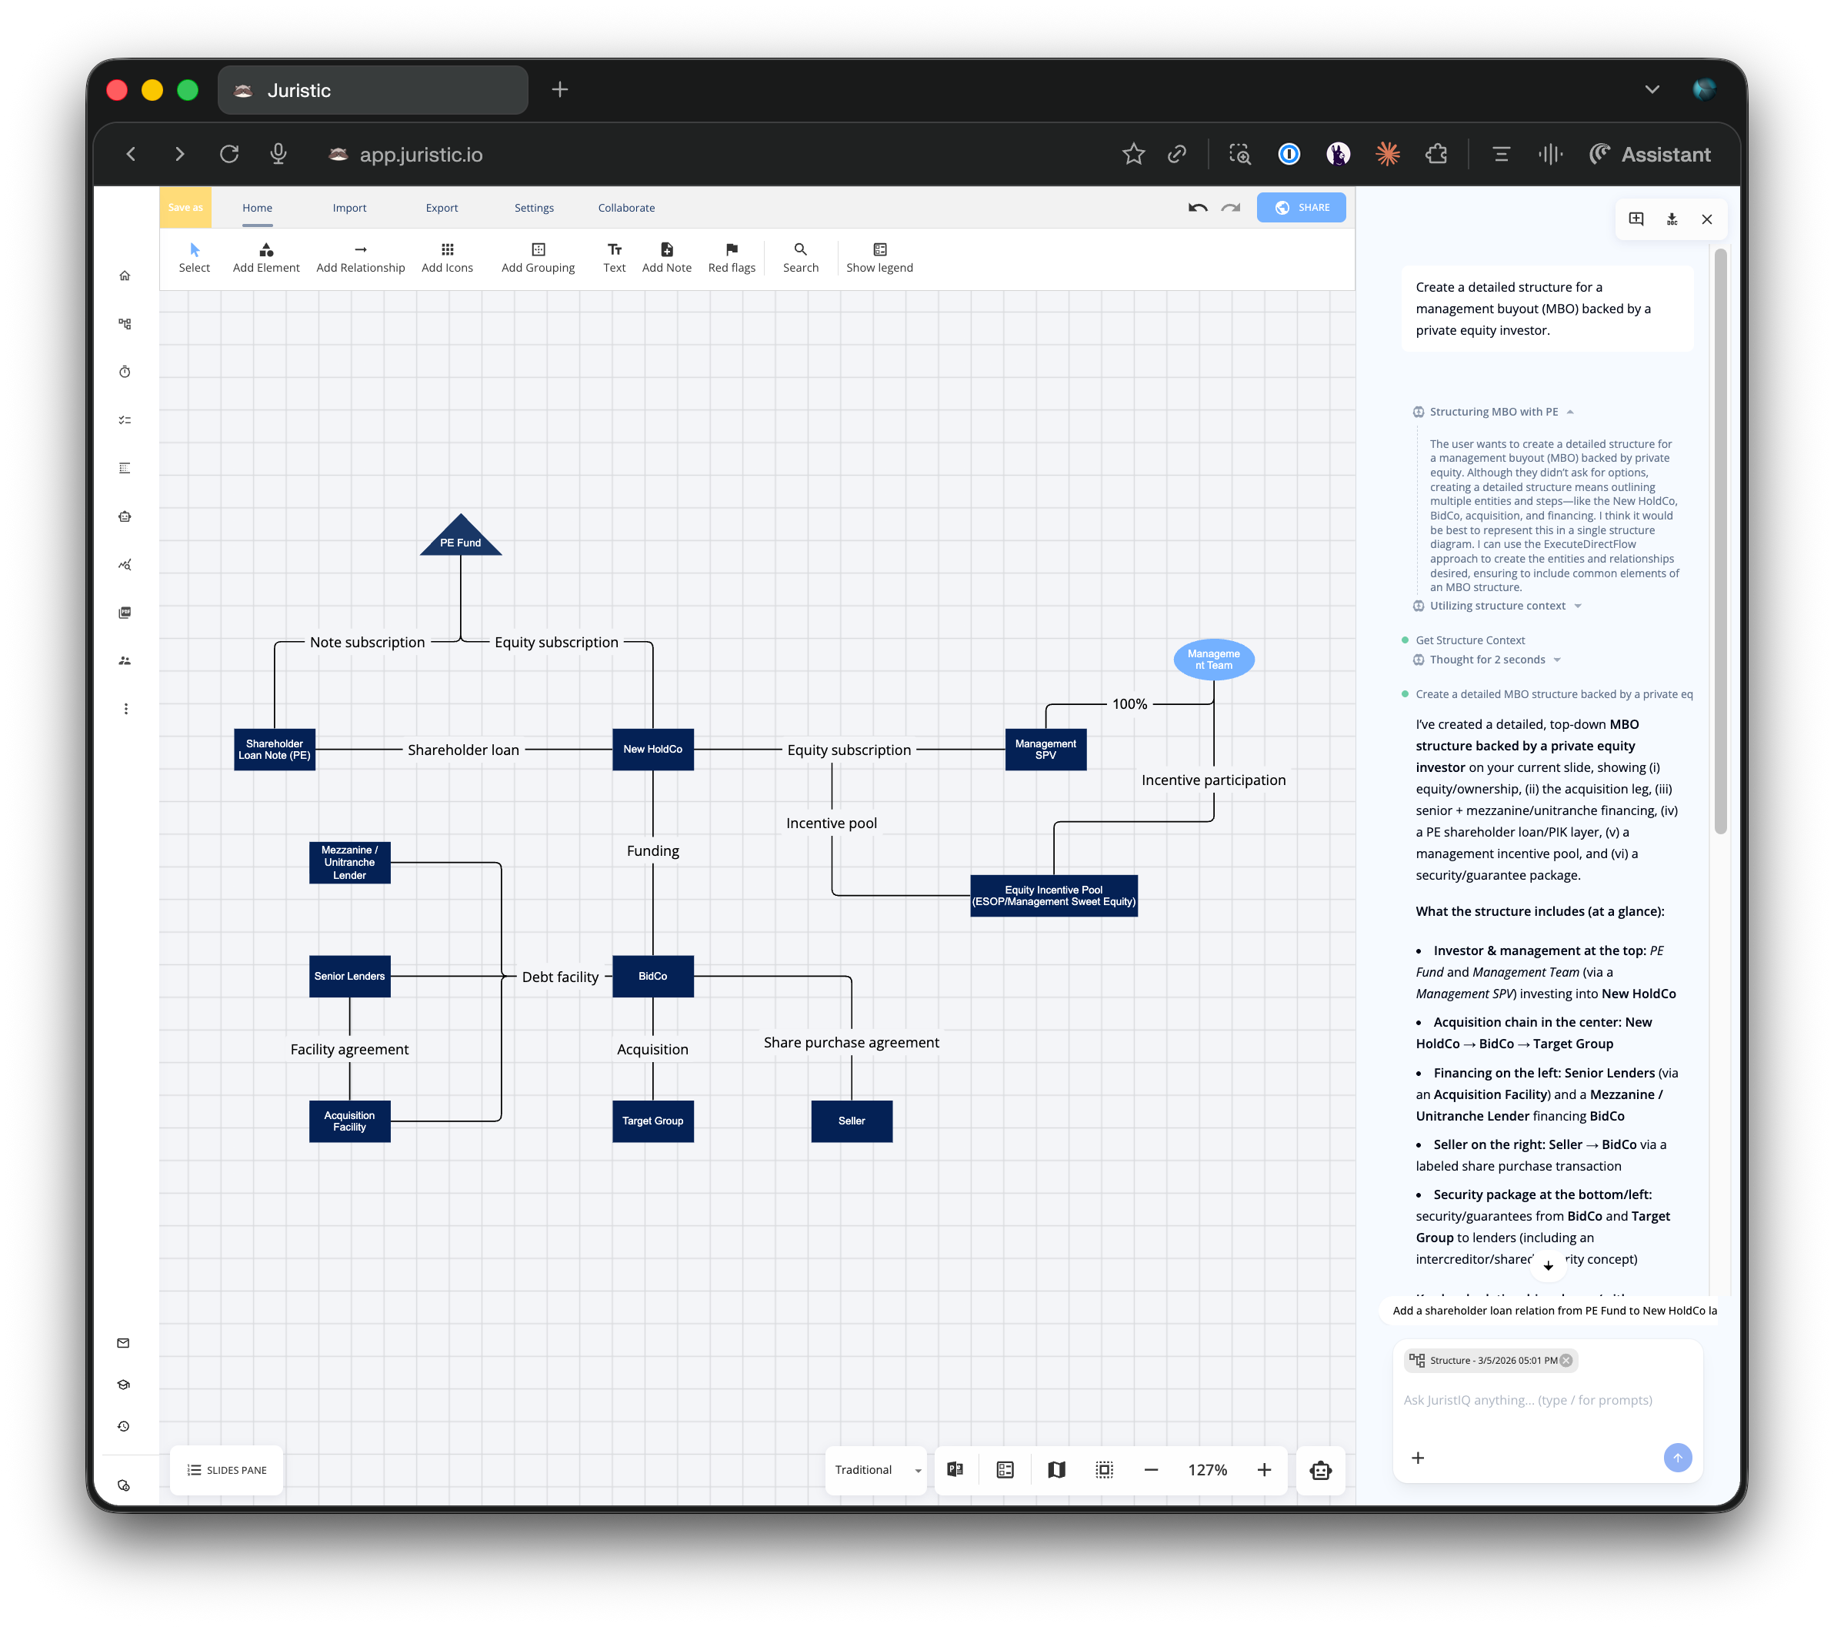Switch to the Export tab
Screen dimensions: 1834x1627
(442, 207)
